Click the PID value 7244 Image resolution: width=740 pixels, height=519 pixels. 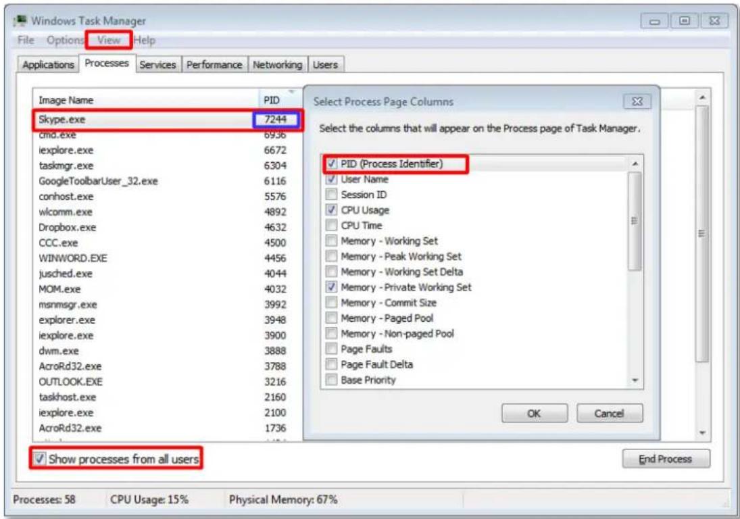(276, 120)
